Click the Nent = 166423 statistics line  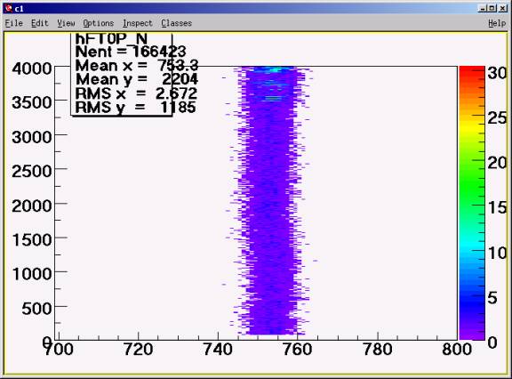(x=131, y=52)
